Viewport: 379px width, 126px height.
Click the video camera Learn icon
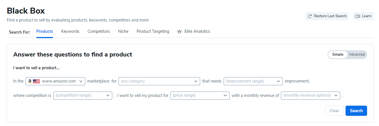tap(358, 16)
